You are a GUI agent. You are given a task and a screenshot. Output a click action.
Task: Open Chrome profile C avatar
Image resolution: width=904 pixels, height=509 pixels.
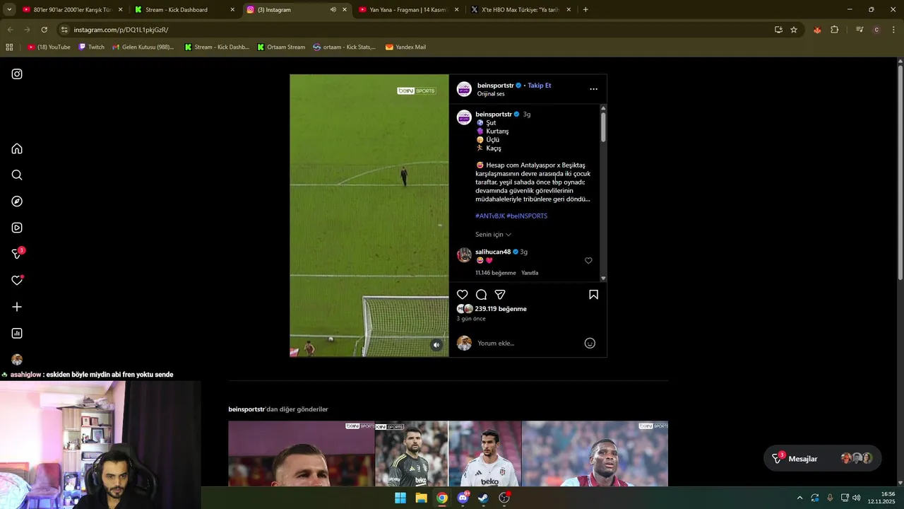pyautogui.click(x=876, y=30)
